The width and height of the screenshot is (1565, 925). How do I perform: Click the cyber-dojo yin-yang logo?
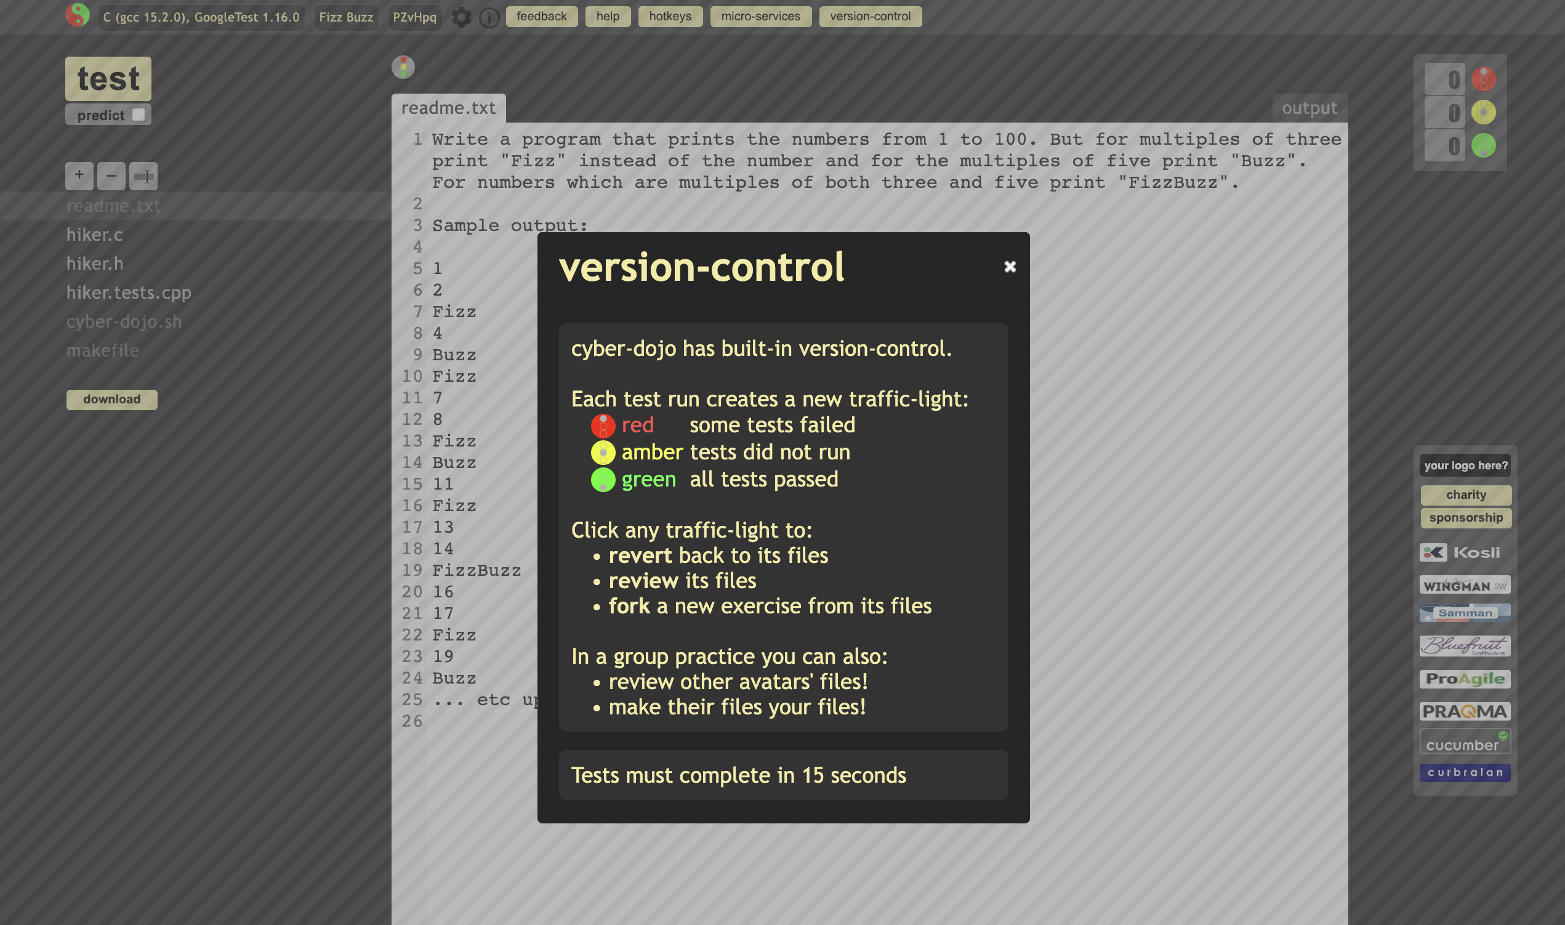[77, 15]
